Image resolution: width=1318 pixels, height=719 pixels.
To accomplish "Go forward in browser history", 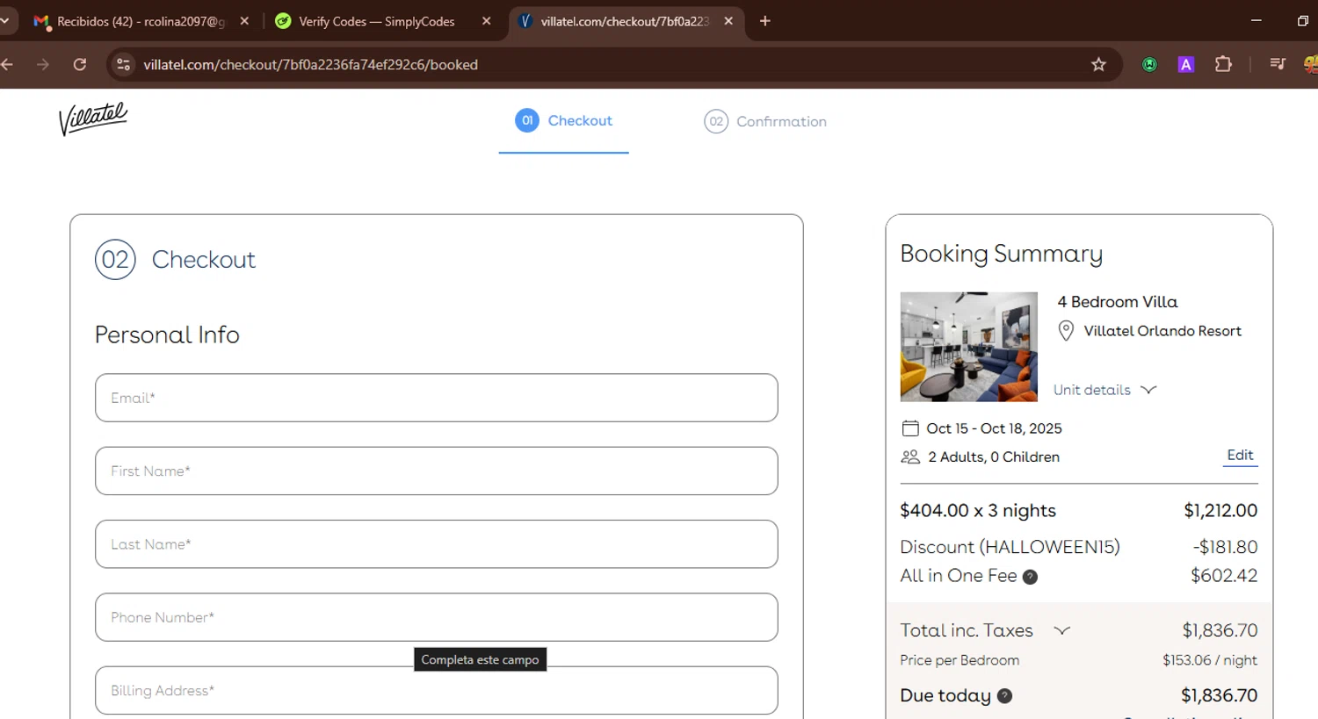I will point(43,64).
